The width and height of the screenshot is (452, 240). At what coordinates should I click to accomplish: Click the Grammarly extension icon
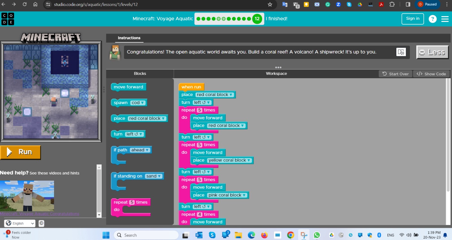pyautogui.click(x=328, y=5)
